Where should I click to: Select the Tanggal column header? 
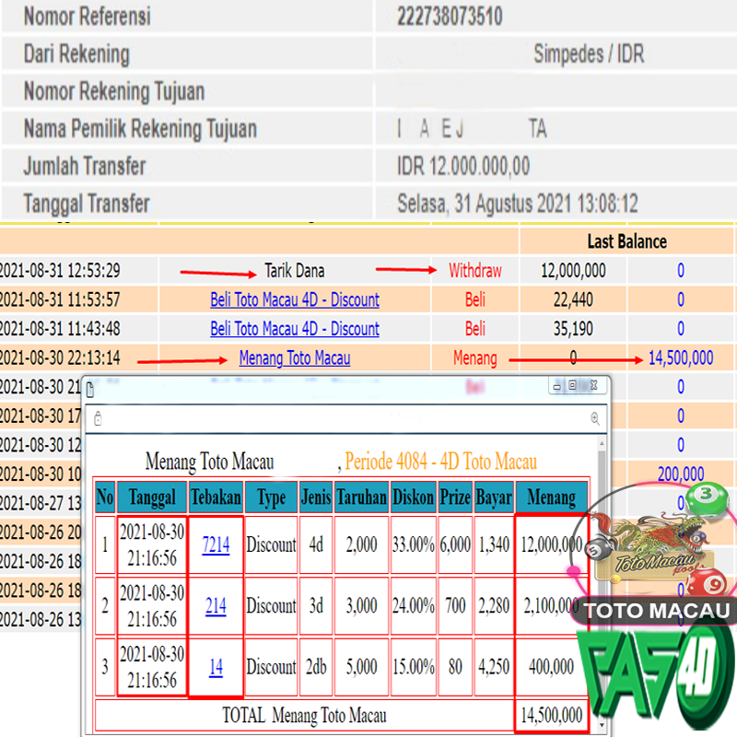point(152,497)
